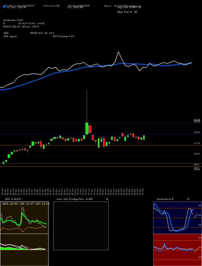Open the navy-blue Stochastics chart panel

tap(177, 218)
